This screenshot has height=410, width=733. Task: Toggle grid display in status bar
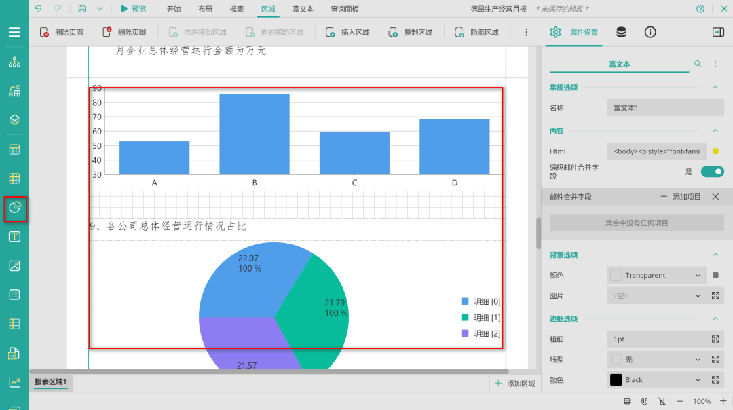[x=627, y=401]
